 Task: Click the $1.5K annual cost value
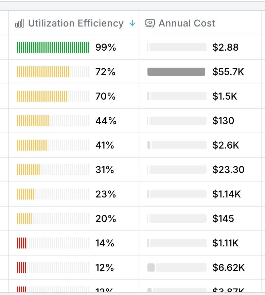tap(225, 97)
